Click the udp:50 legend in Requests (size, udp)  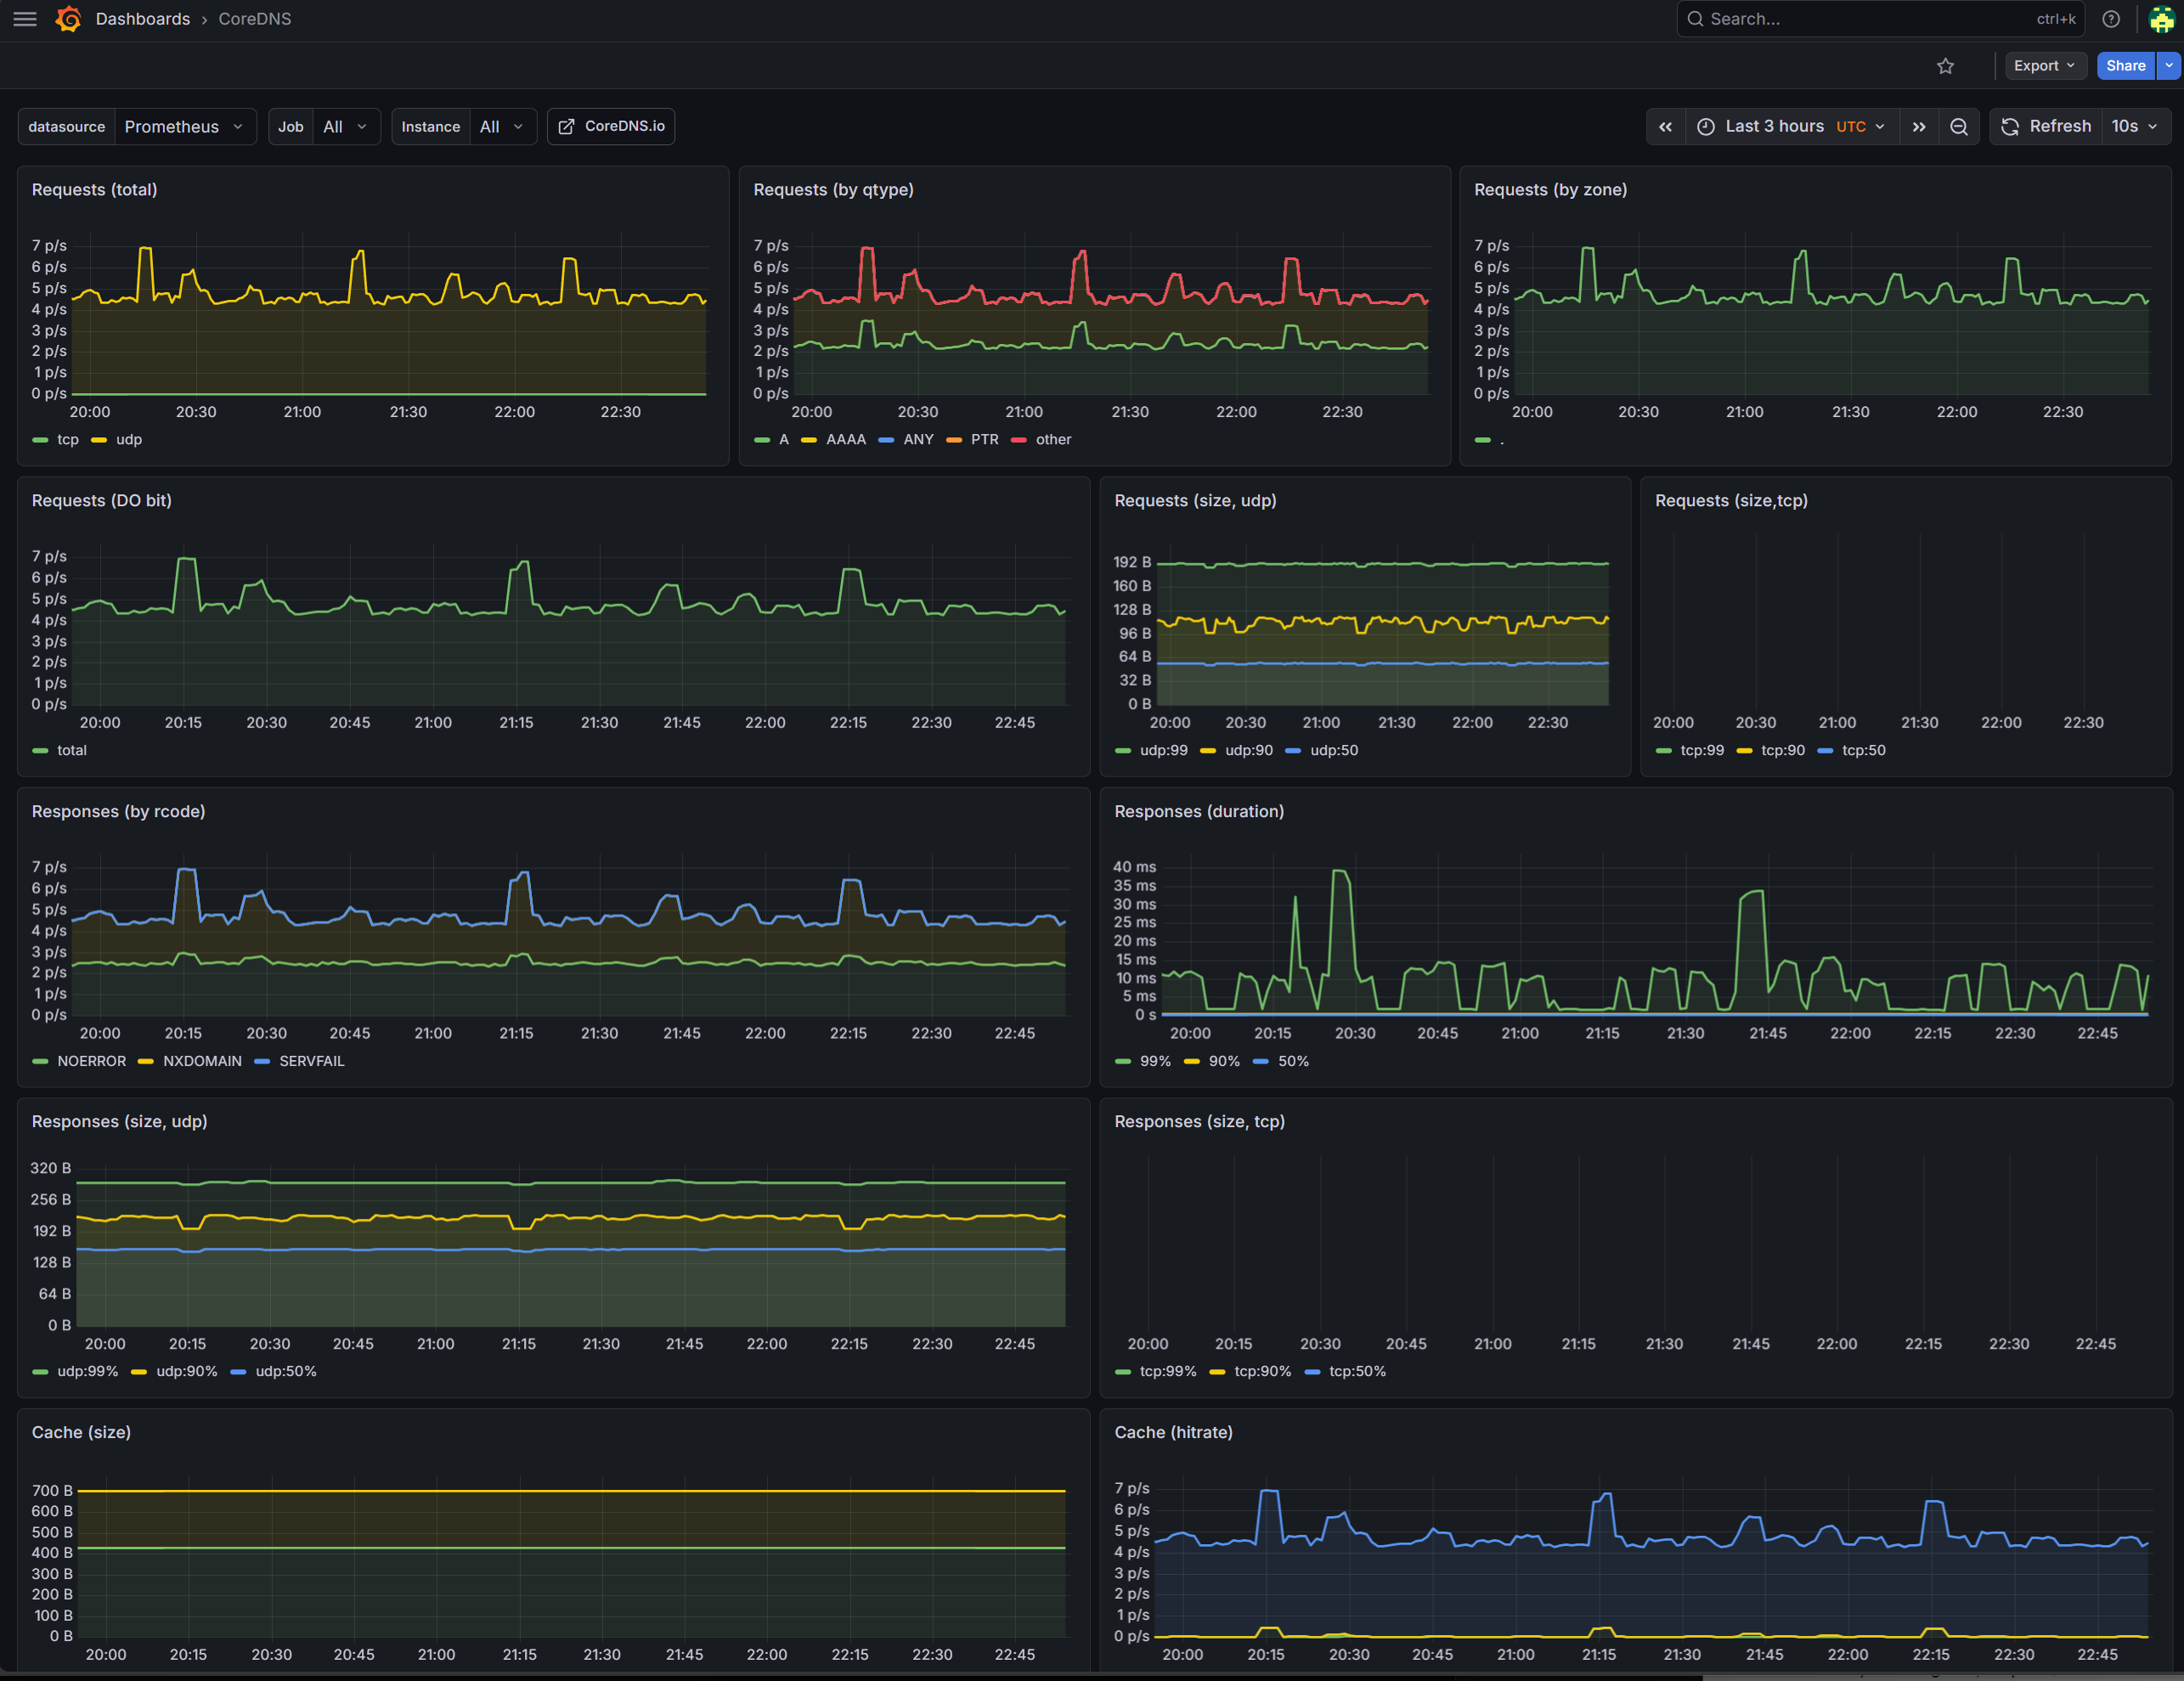(1334, 751)
